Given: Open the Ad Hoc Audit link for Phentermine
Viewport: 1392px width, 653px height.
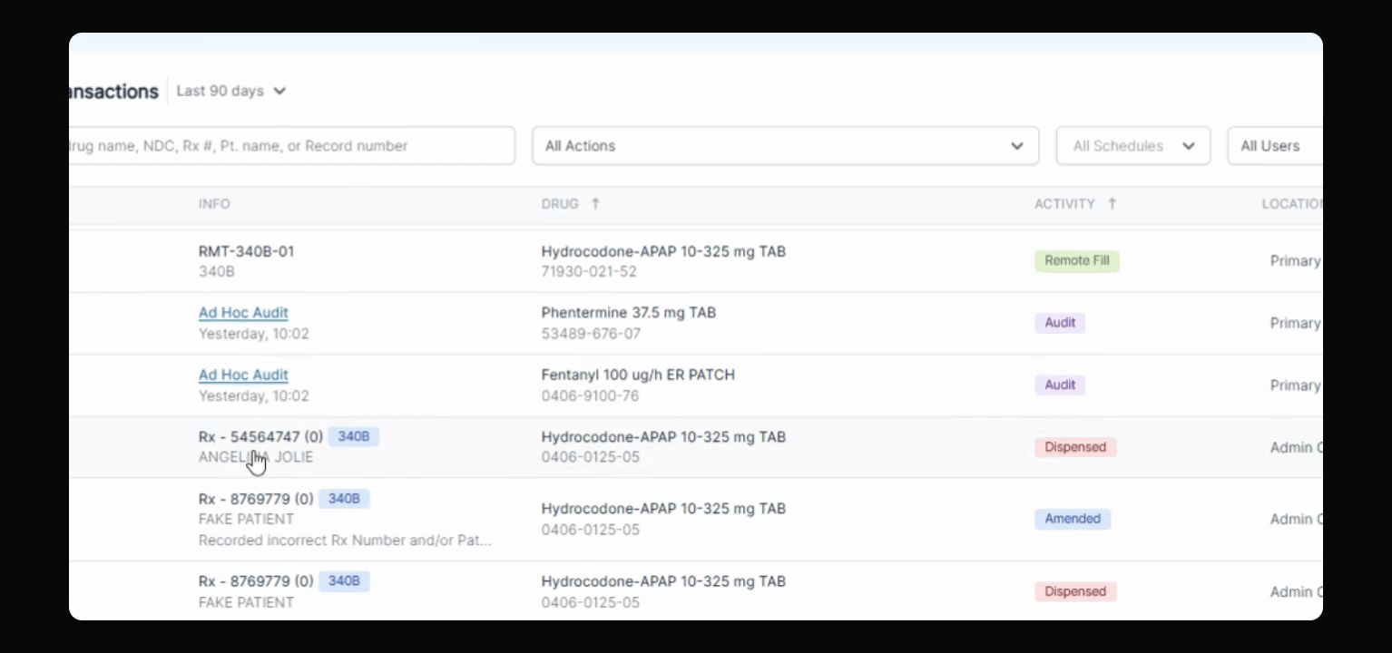Looking at the screenshot, I should click(243, 313).
